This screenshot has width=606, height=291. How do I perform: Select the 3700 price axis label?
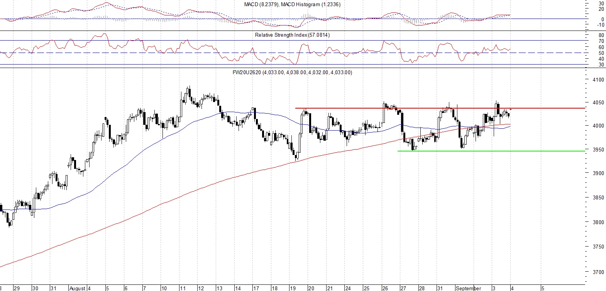(x=598, y=272)
